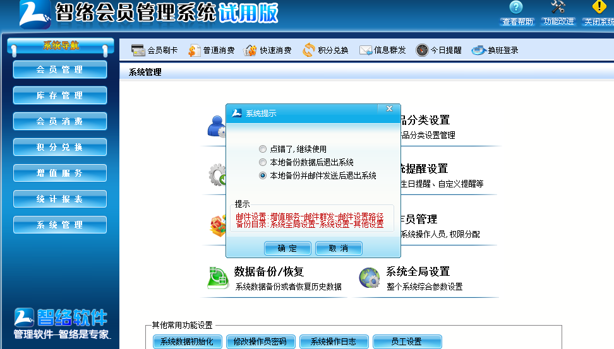Click the 功能改进 tools icon
The image size is (614, 349).
click(558, 7)
